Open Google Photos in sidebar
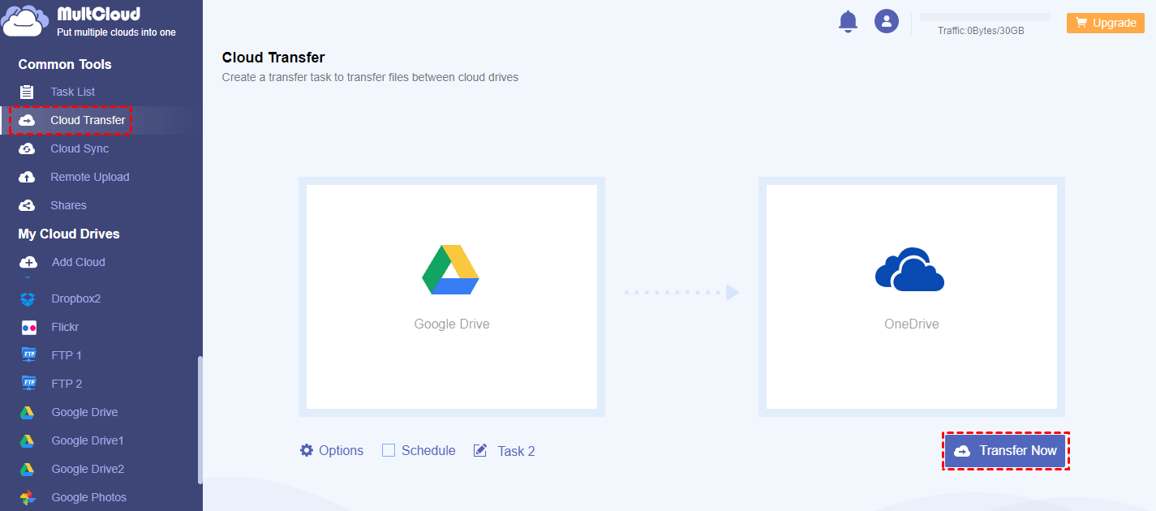 [x=89, y=497]
